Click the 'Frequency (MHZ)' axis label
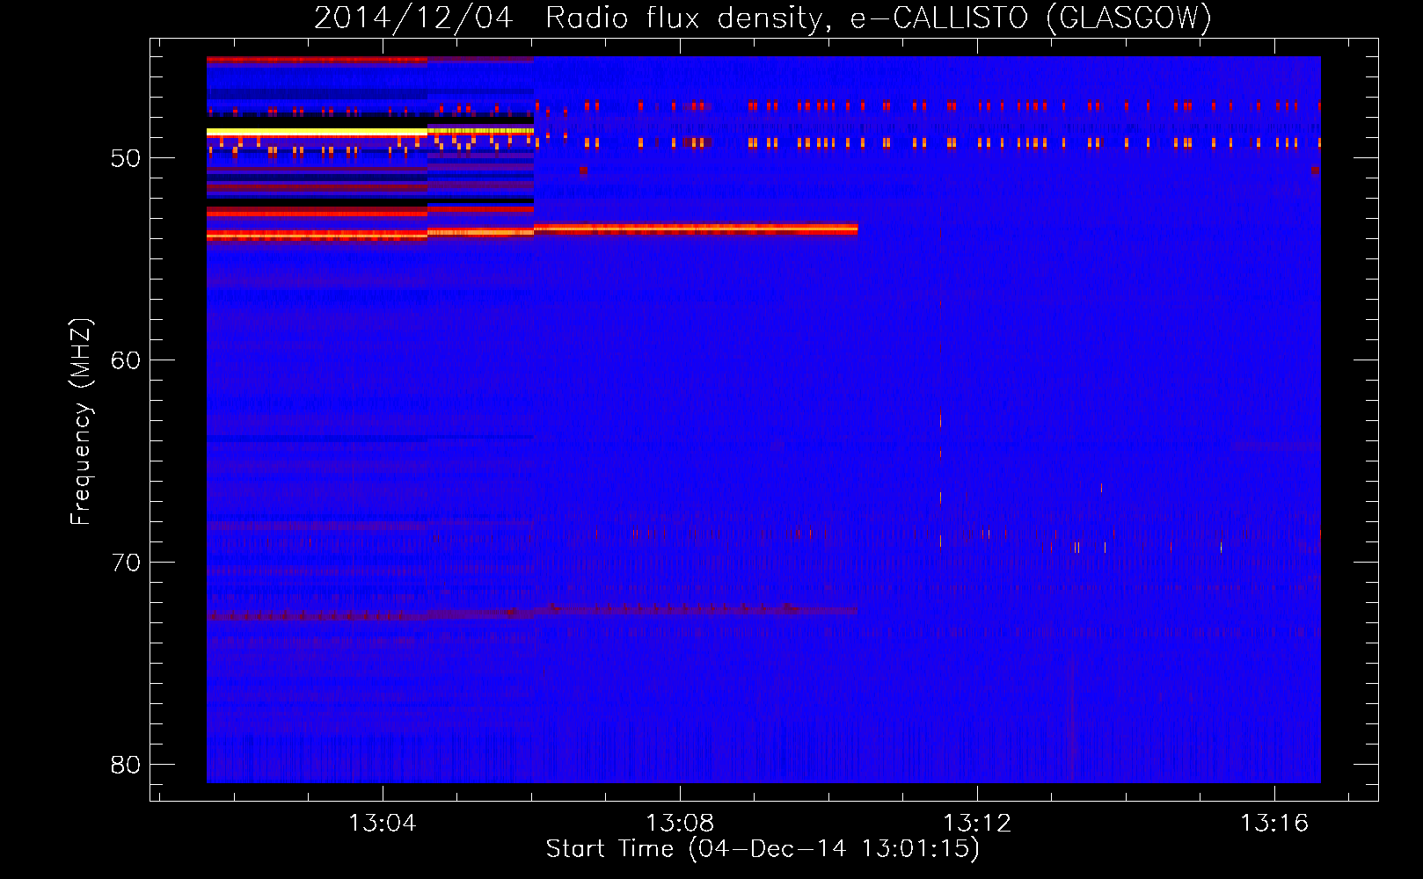 [81, 422]
